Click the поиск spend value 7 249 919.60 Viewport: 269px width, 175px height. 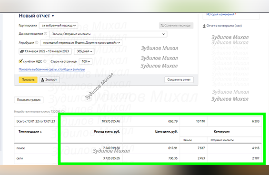(x=111, y=148)
